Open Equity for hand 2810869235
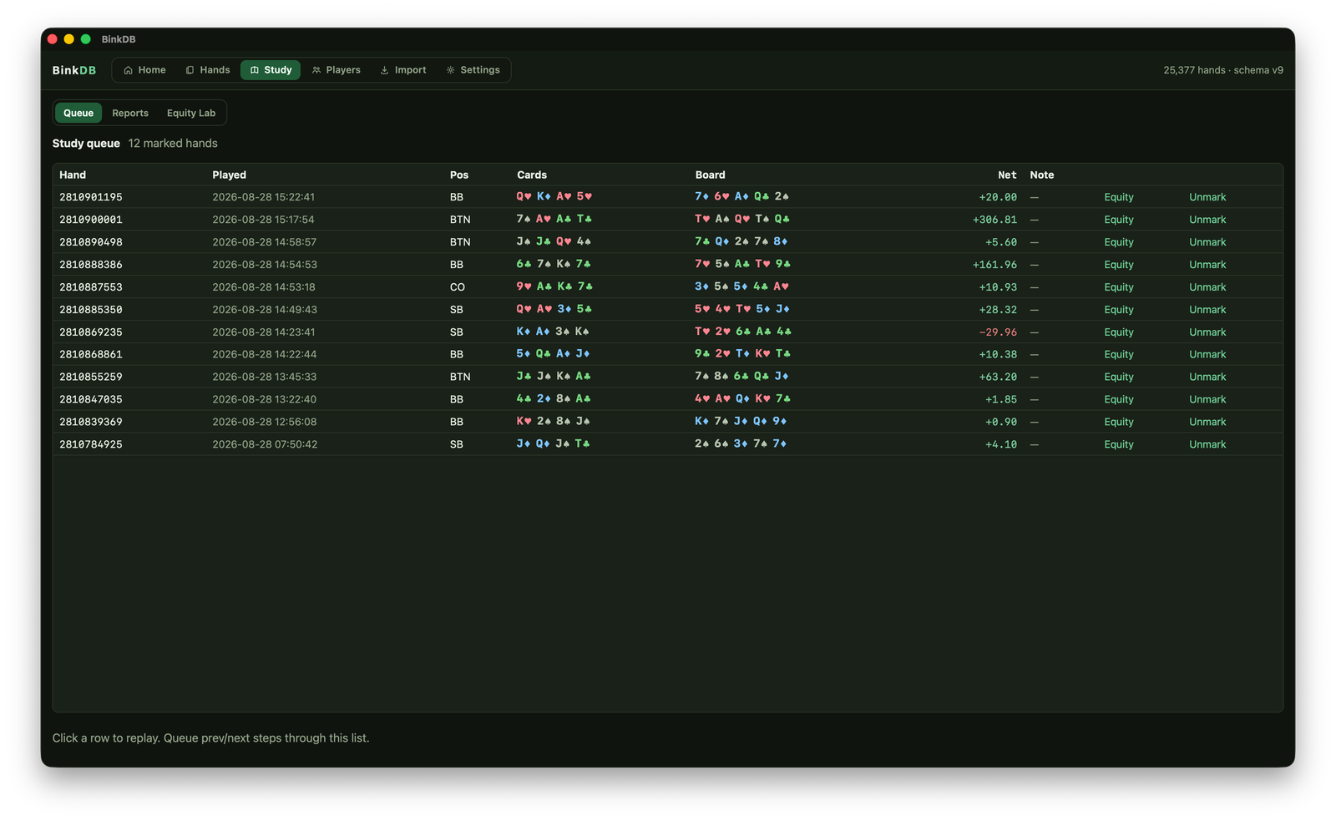Viewport: 1336px width, 821px height. click(x=1119, y=332)
